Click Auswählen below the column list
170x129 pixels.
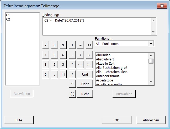(22, 94)
